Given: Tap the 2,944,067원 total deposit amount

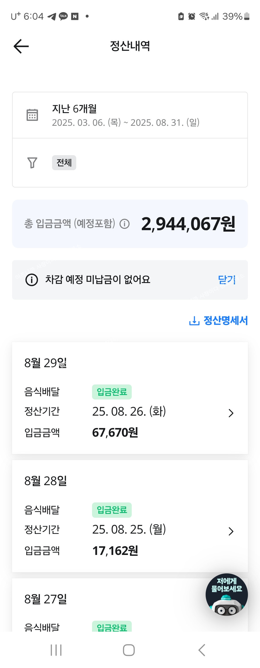Looking at the screenshot, I should point(188,224).
